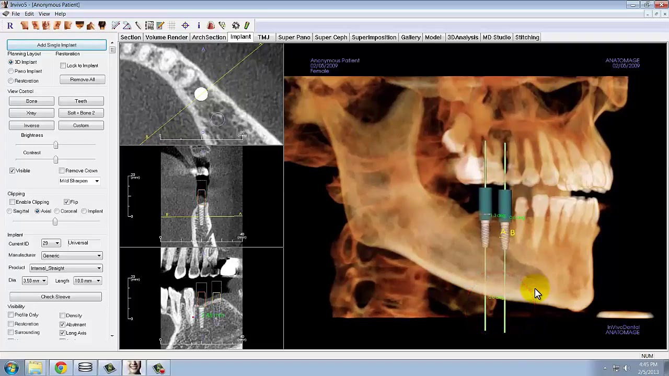Click Add Single Implant button
The width and height of the screenshot is (669, 376).
click(x=56, y=45)
